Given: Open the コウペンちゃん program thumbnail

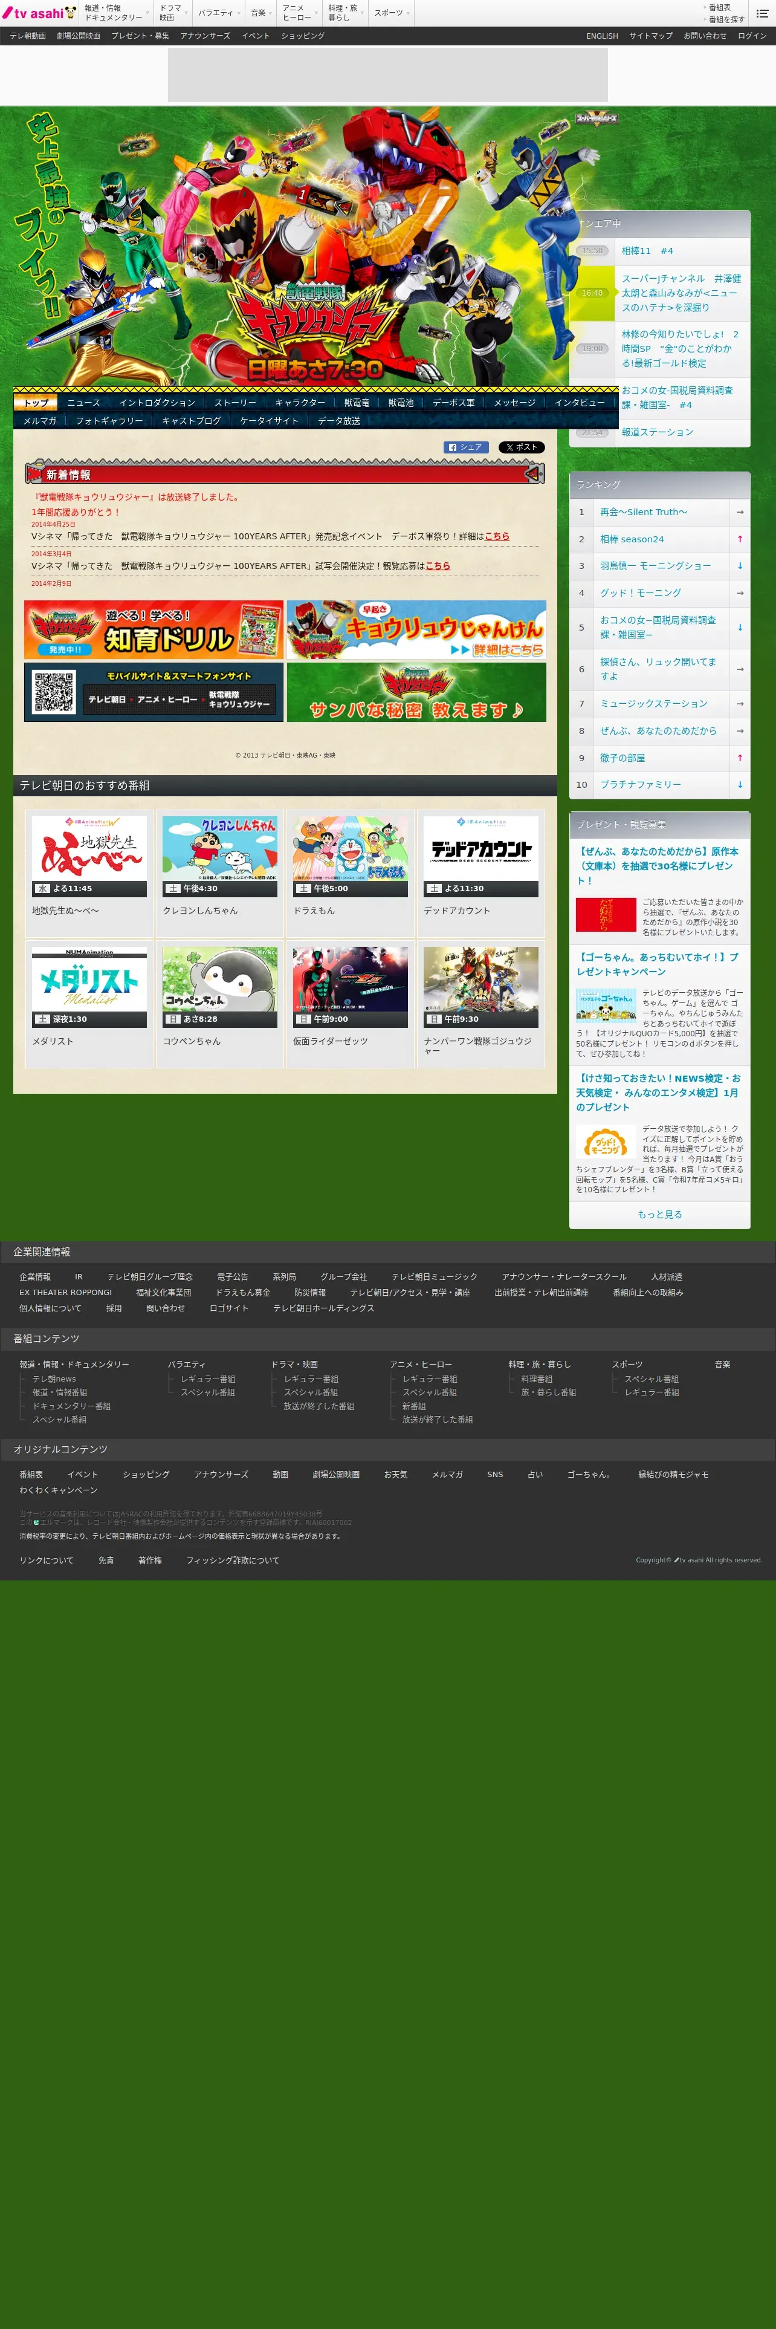Looking at the screenshot, I should 219,987.
